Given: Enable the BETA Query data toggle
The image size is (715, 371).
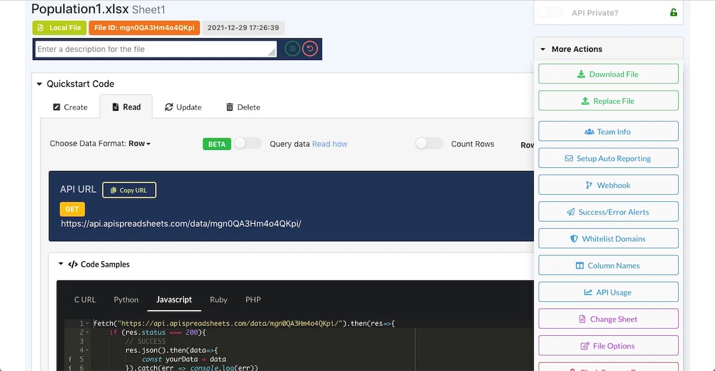Looking at the screenshot, I should (248, 144).
